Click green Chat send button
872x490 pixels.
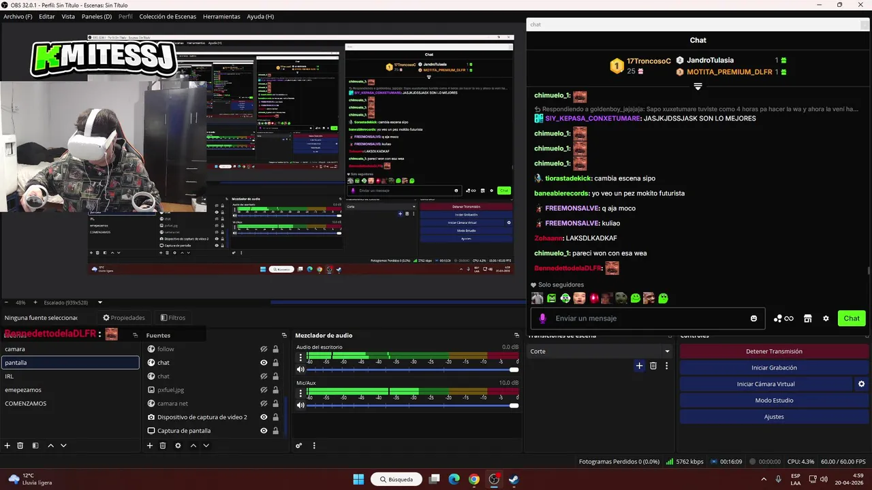pyautogui.click(x=852, y=318)
